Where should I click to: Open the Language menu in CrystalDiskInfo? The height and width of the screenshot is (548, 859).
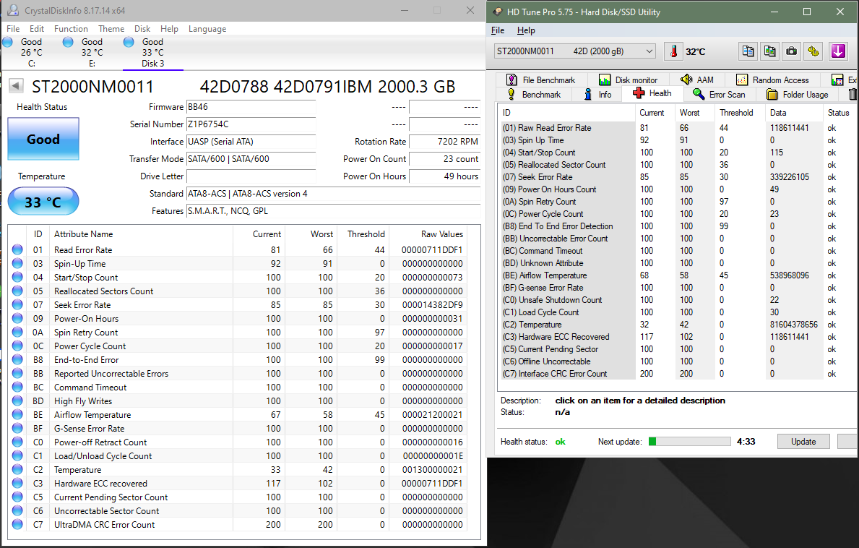(x=207, y=29)
